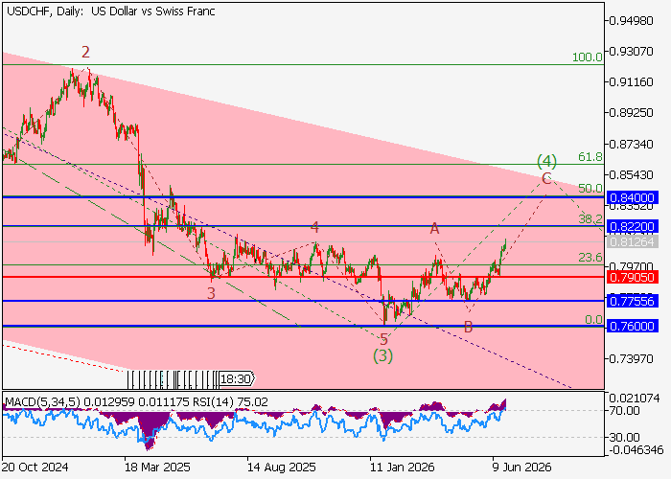Click the 18:30 time marker tag
The width and height of the screenshot is (671, 479).
[x=236, y=378]
